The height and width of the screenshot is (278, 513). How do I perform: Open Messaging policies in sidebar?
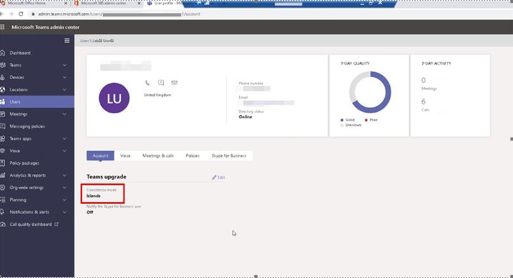tap(27, 126)
